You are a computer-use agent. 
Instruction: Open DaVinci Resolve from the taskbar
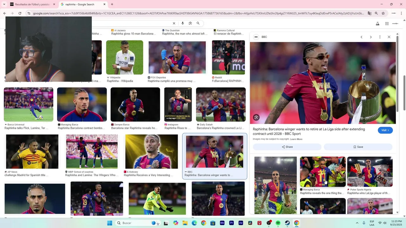click(x=250, y=223)
